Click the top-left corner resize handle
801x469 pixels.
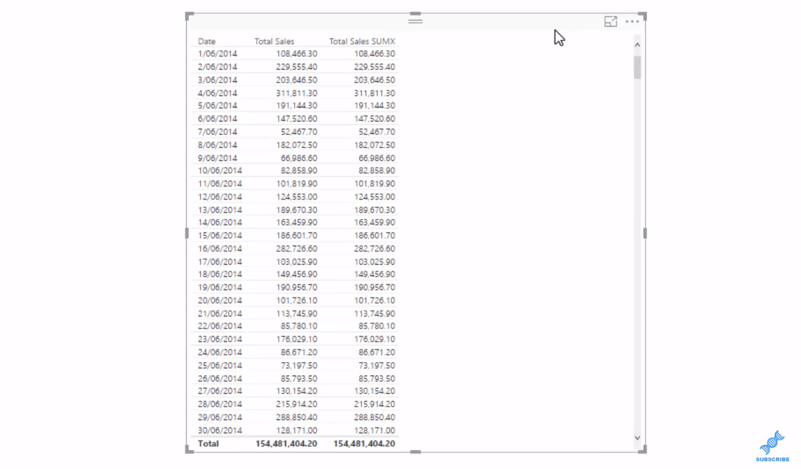coord(189,16)
